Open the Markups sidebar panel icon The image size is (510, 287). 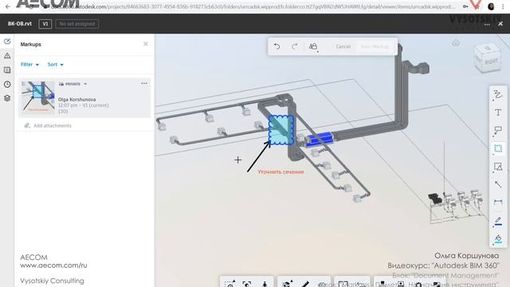coord(7,41)
